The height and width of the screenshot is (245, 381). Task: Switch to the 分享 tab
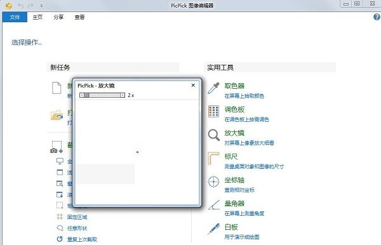pyautogui.click(x=58, y=17)
